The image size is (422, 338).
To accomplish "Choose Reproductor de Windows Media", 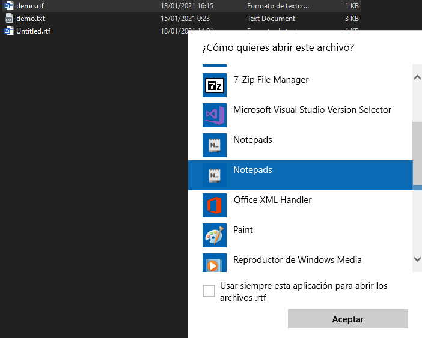I will tap(298, 260).
